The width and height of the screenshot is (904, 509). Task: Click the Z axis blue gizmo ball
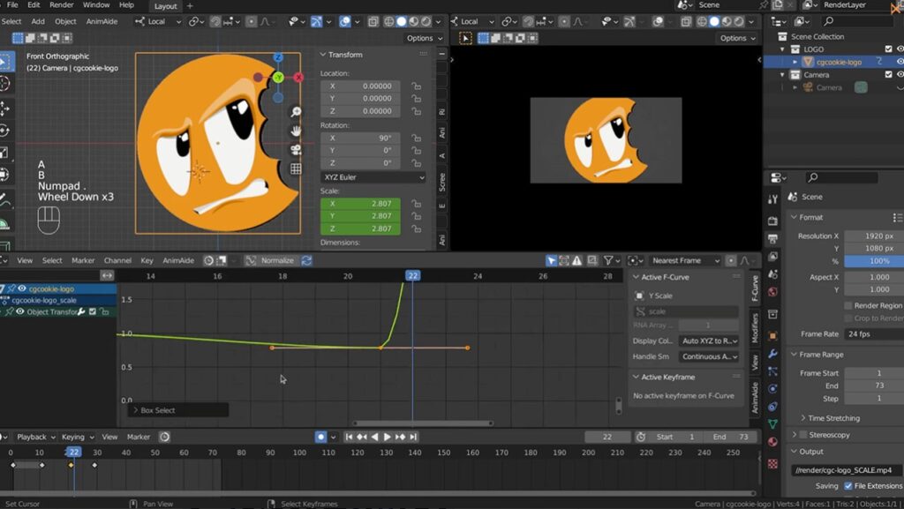(278, 57)
